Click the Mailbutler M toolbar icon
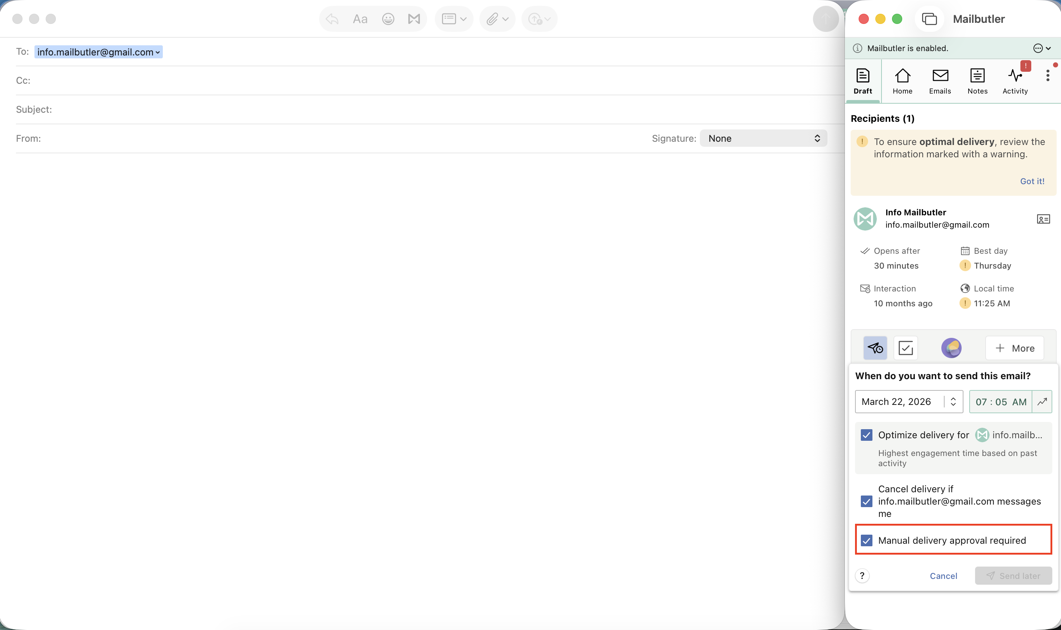 pyautogui.click(x=414, y=19)
